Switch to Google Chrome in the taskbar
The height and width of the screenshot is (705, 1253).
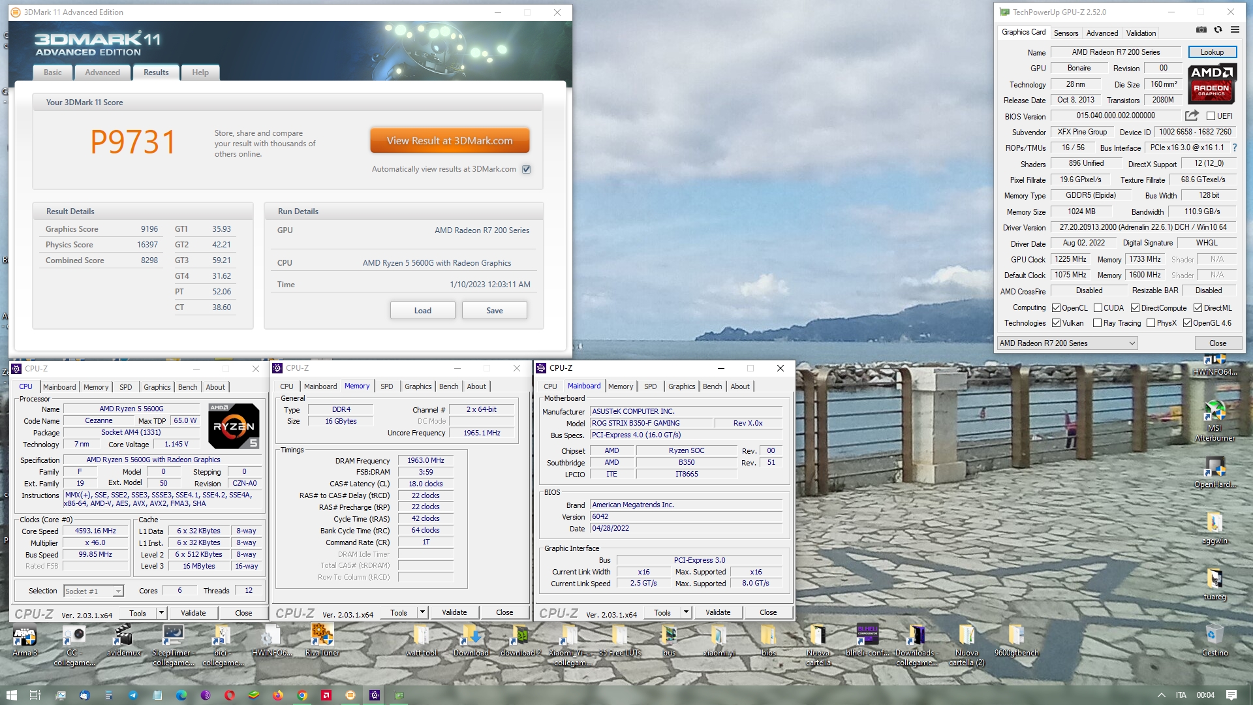pyautogui.click(x=302, y=695)
